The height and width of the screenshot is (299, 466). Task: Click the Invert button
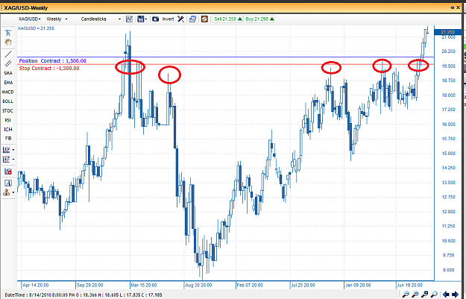(168, 19)
